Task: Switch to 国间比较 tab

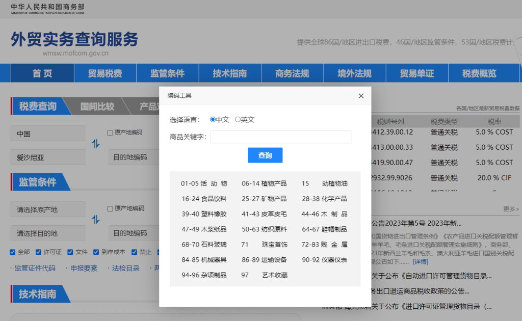Action: (97, 106)
